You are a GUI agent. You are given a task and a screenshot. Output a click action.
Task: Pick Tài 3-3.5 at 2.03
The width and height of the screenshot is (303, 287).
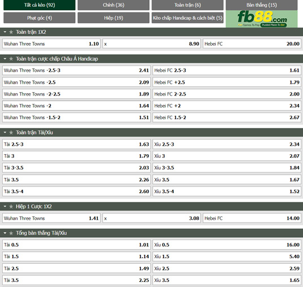[76, 168]
